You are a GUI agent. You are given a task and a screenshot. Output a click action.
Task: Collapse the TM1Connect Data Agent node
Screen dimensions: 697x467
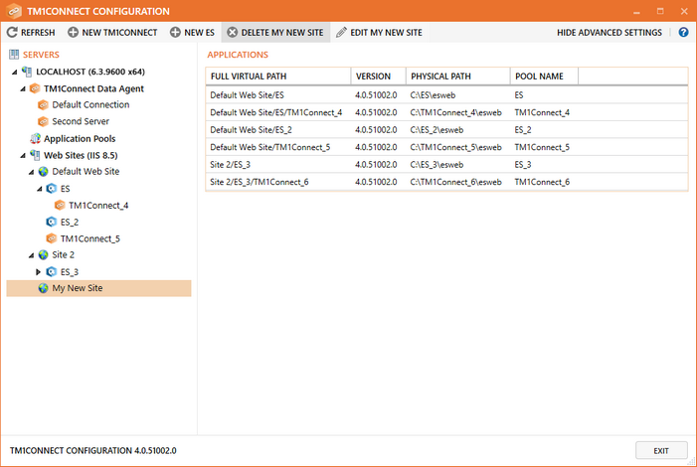(x=23, y=88)
